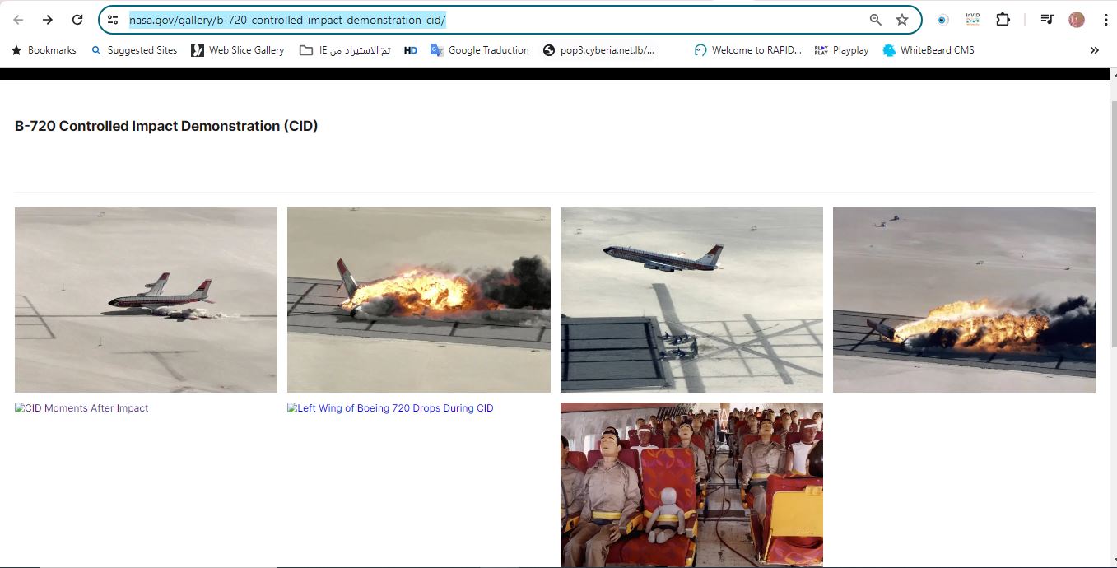
Task: Click the zoom magnifier icon in address bar
Action: tap(876, 20)
